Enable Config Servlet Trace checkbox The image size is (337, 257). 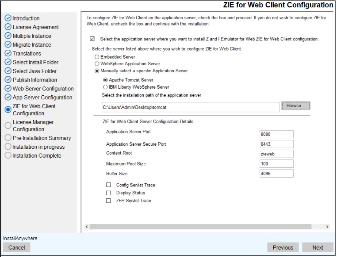[109, 185]
